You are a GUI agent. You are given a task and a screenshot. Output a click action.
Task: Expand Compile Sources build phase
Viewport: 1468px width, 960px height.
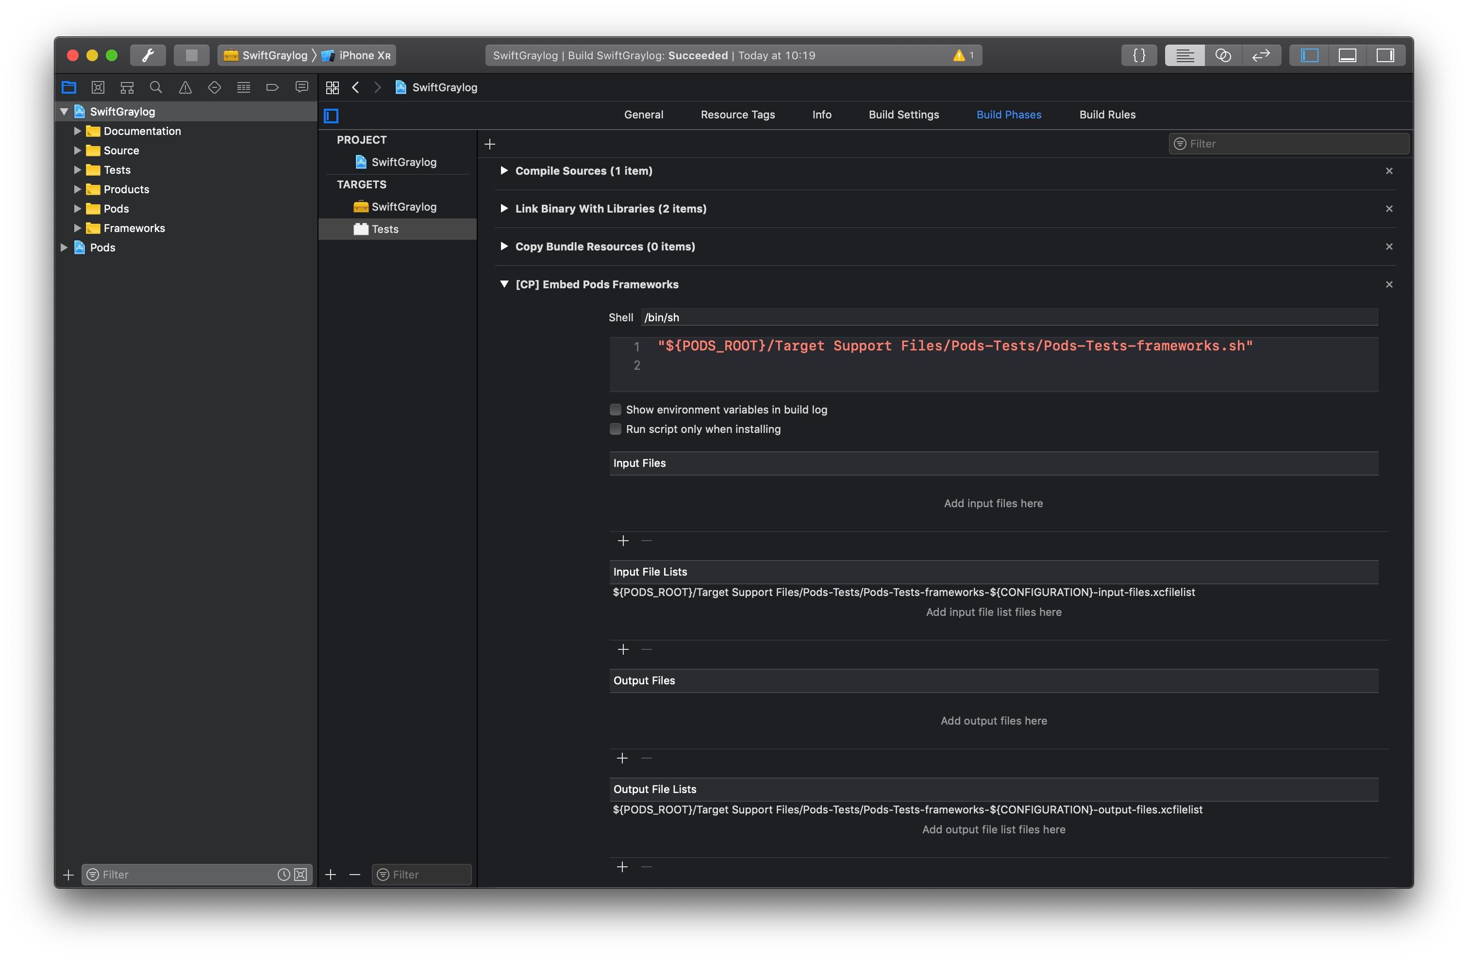[504, 171]
